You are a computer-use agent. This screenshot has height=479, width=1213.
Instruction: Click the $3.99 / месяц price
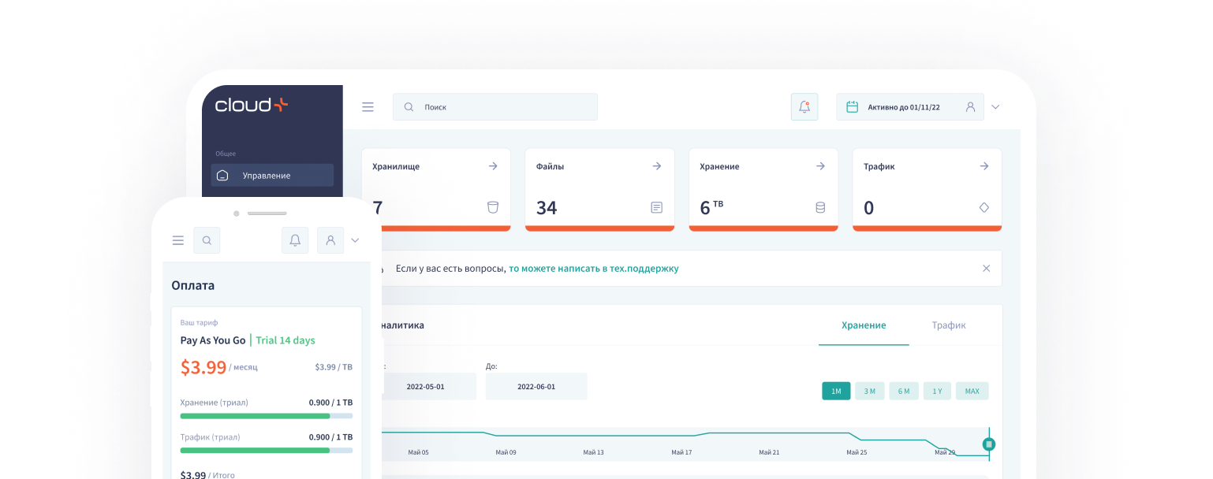pyautogui.click(x=219, y=367)
